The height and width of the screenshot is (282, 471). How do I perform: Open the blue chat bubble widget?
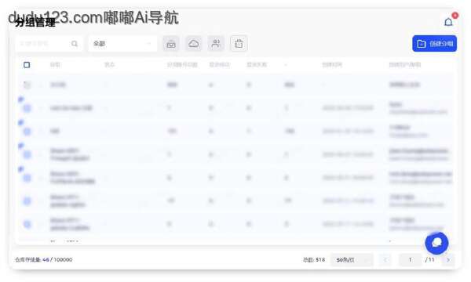436,243
